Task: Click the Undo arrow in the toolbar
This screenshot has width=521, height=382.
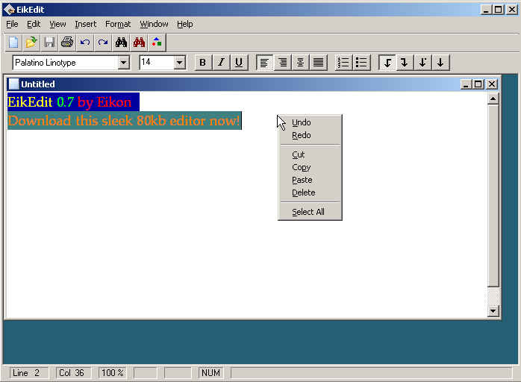Action: (x=85, y=43)
